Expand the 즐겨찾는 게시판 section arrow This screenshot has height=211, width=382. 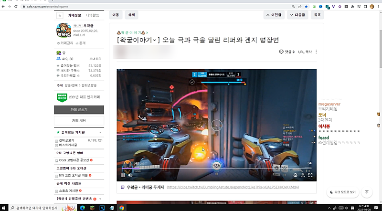[100, 132]
